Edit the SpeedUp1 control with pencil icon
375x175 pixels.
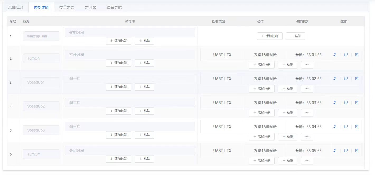335,79
